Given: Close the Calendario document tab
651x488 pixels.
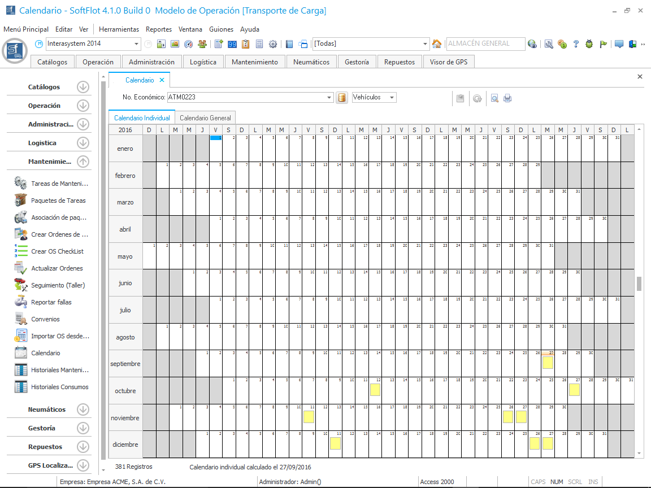Looking at the screenshot, I should click(162, 80).
